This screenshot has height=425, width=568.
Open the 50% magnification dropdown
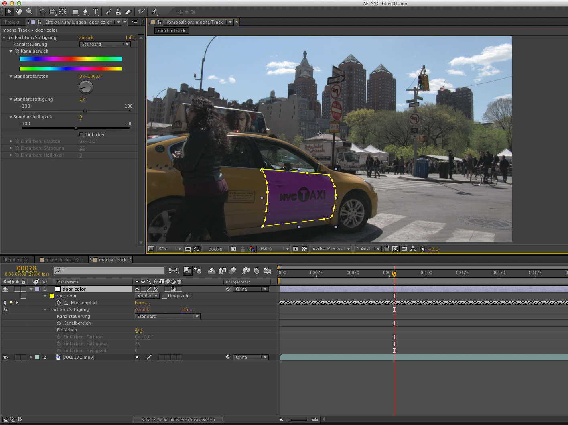169,249
